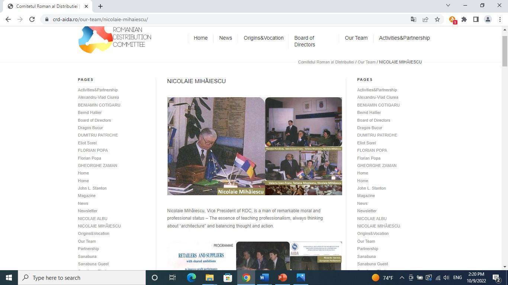Open Magazine in the left Pages list
Image resolution: width=508 pixels, height=285 pixels.
pos(87,196)
